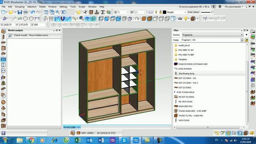This screenshot has width=256, height=144.
Task: Open the Scripts menu
Action: click(x=82, y=7)
